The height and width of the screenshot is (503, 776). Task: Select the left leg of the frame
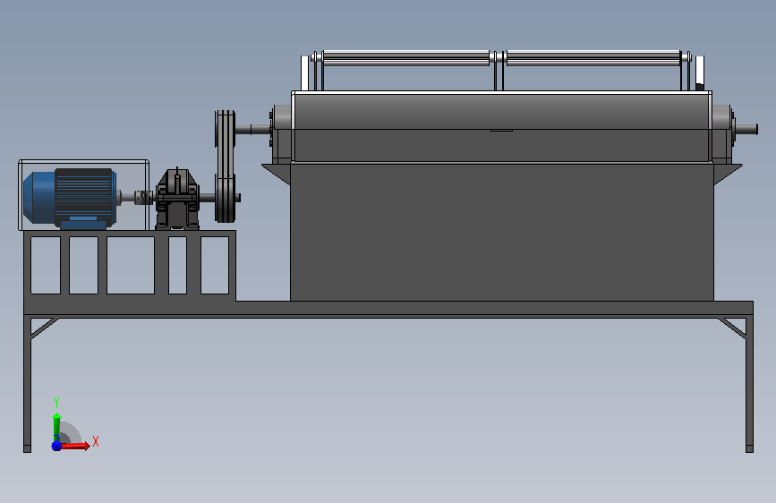tap(27, 384)
